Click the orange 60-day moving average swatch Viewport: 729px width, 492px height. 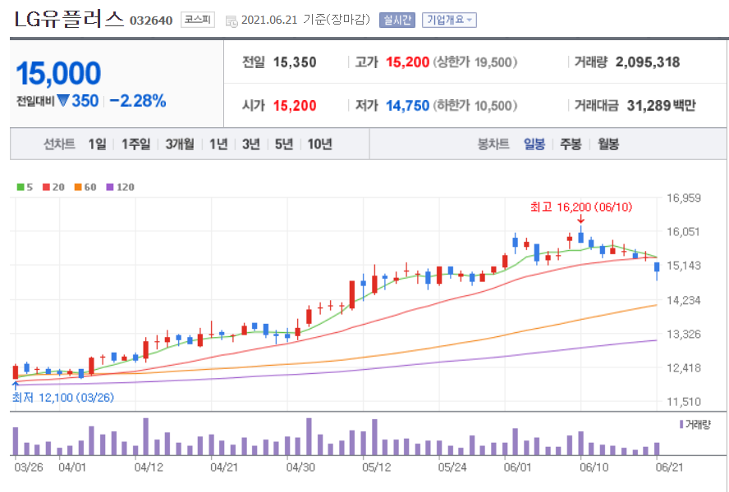pyautogui.click(x=78, y=187)
